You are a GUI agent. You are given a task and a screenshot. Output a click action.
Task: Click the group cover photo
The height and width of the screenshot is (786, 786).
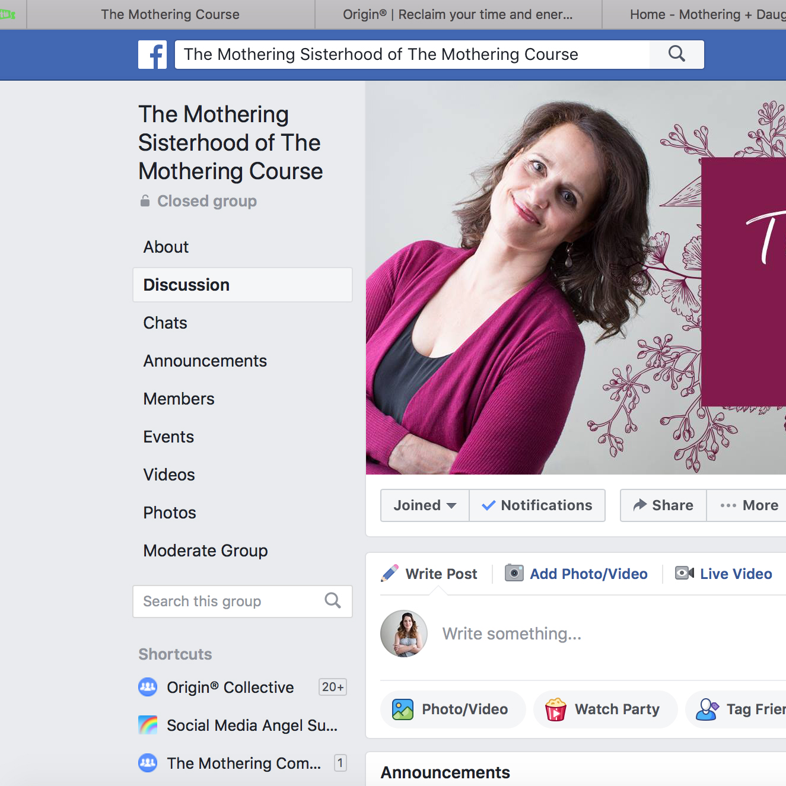click(x=576, y=278)
